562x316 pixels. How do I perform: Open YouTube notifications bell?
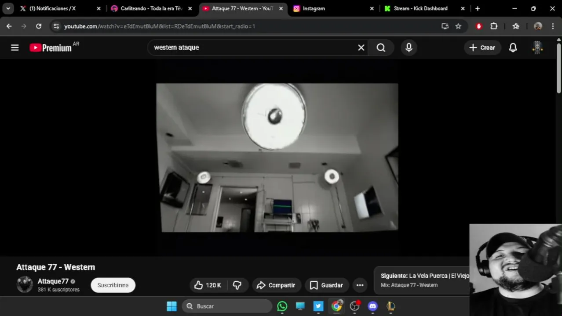513,47
